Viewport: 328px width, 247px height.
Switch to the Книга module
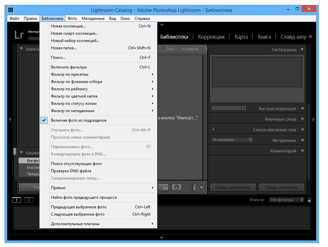264,37
